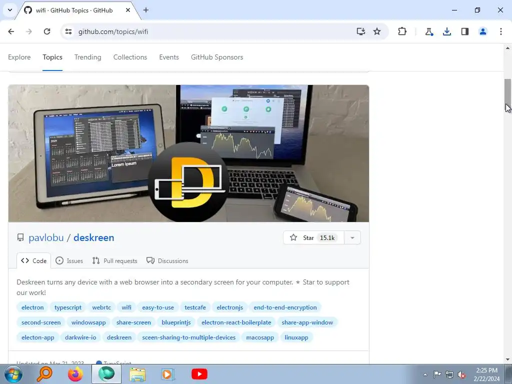This screenshot has width=512, height=384.
Task: Select the electron topic tag
Action: point(32,307)
